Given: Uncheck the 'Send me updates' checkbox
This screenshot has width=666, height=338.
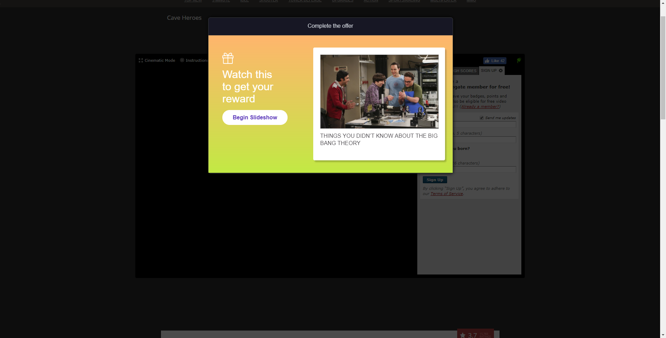Looking at the screenshot, I should click(x=481, y=118).
